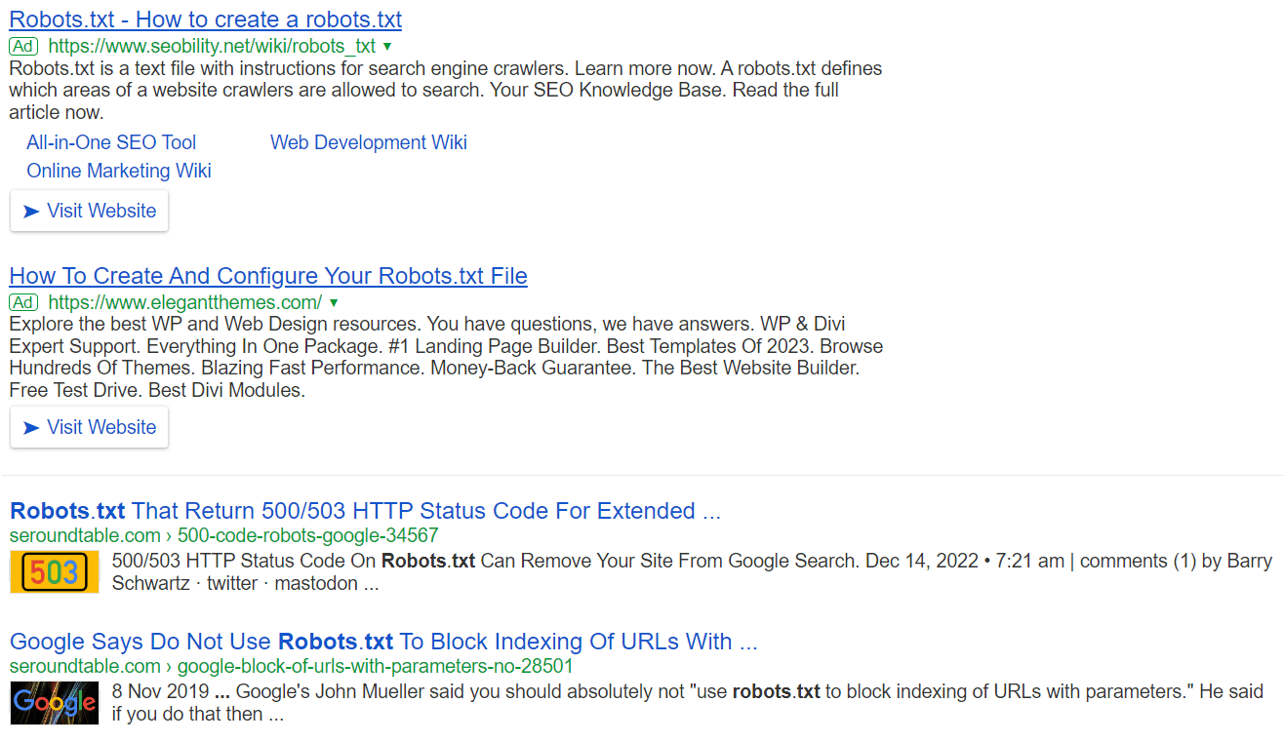The height and width of the screenshot is (742, 1284).
Task: Open 'How To Create And Configure Your Robots.txt File'
Action: 268,276
